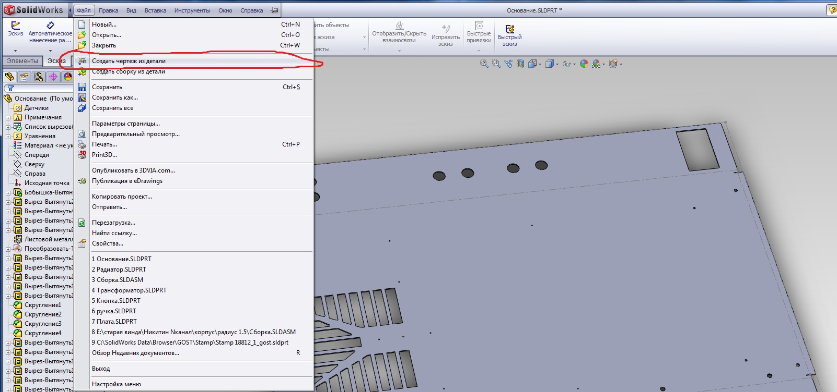Viewport: 837px width, 392px height.
Task: Click the SolidWorks logo
Action: click(33, 10)
